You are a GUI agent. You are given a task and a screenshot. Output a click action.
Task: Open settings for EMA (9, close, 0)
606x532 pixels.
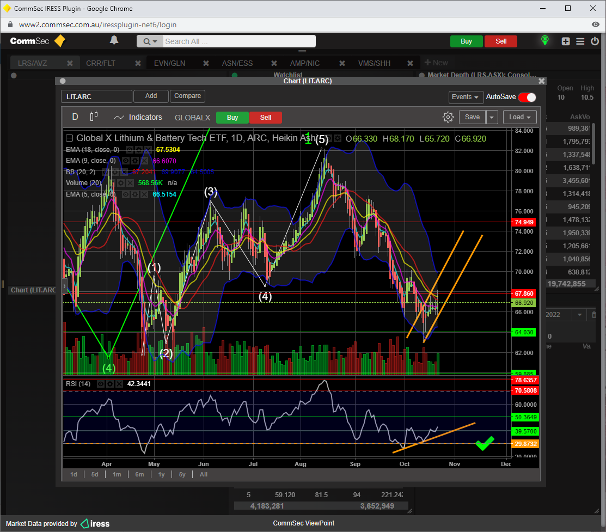(135, 161)
